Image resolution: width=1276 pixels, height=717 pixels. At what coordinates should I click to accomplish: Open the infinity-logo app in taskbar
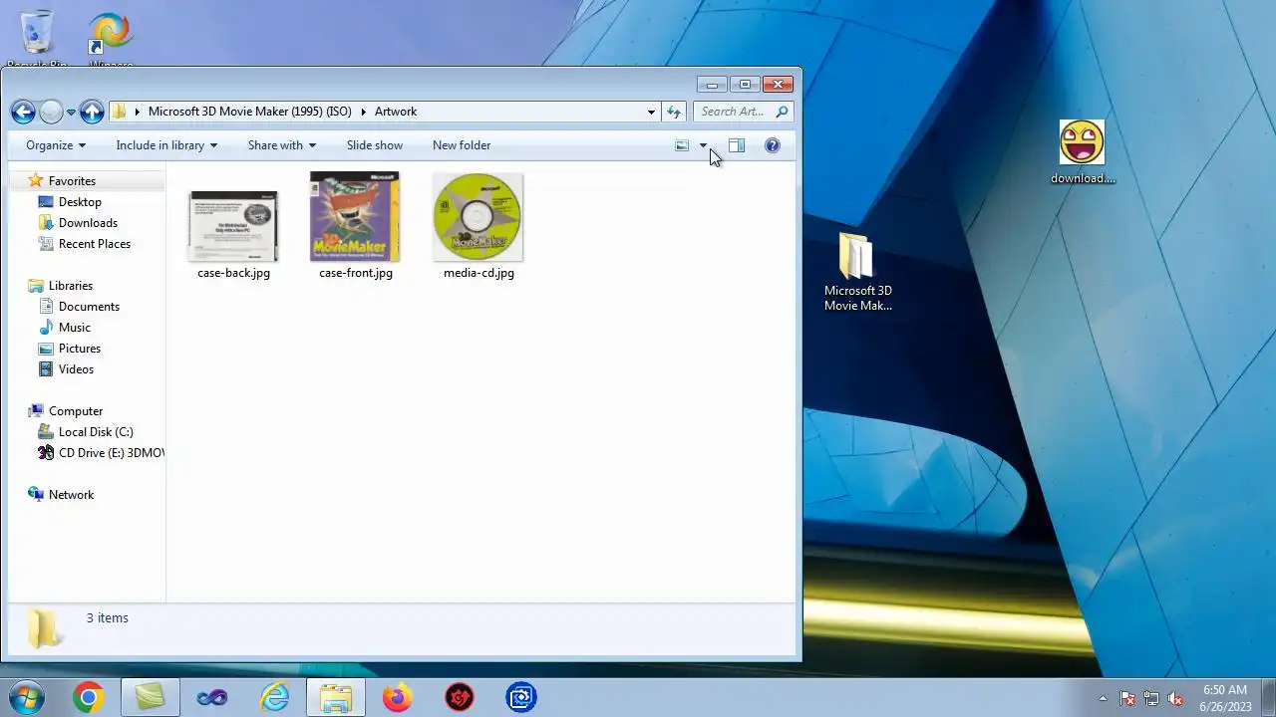coord(212,698)
